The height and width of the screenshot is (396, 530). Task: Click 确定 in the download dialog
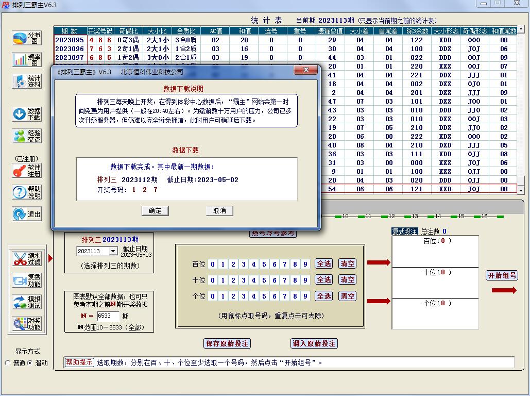[155, 210]
